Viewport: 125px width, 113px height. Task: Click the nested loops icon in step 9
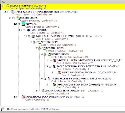coord(39,42)
